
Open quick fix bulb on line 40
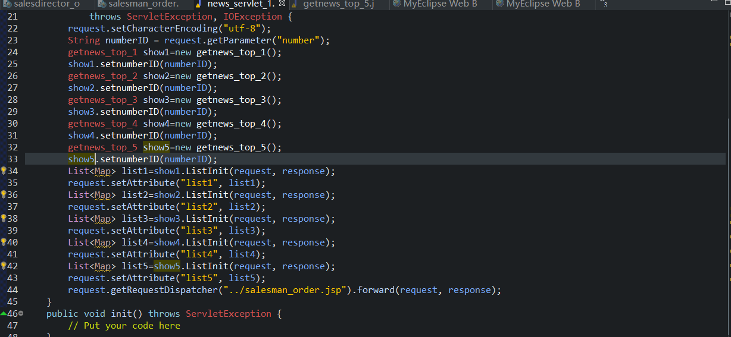pos(4,242)
